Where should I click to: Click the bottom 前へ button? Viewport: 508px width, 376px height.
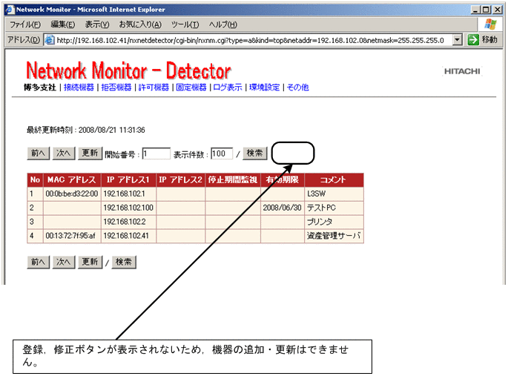point(39,262)
